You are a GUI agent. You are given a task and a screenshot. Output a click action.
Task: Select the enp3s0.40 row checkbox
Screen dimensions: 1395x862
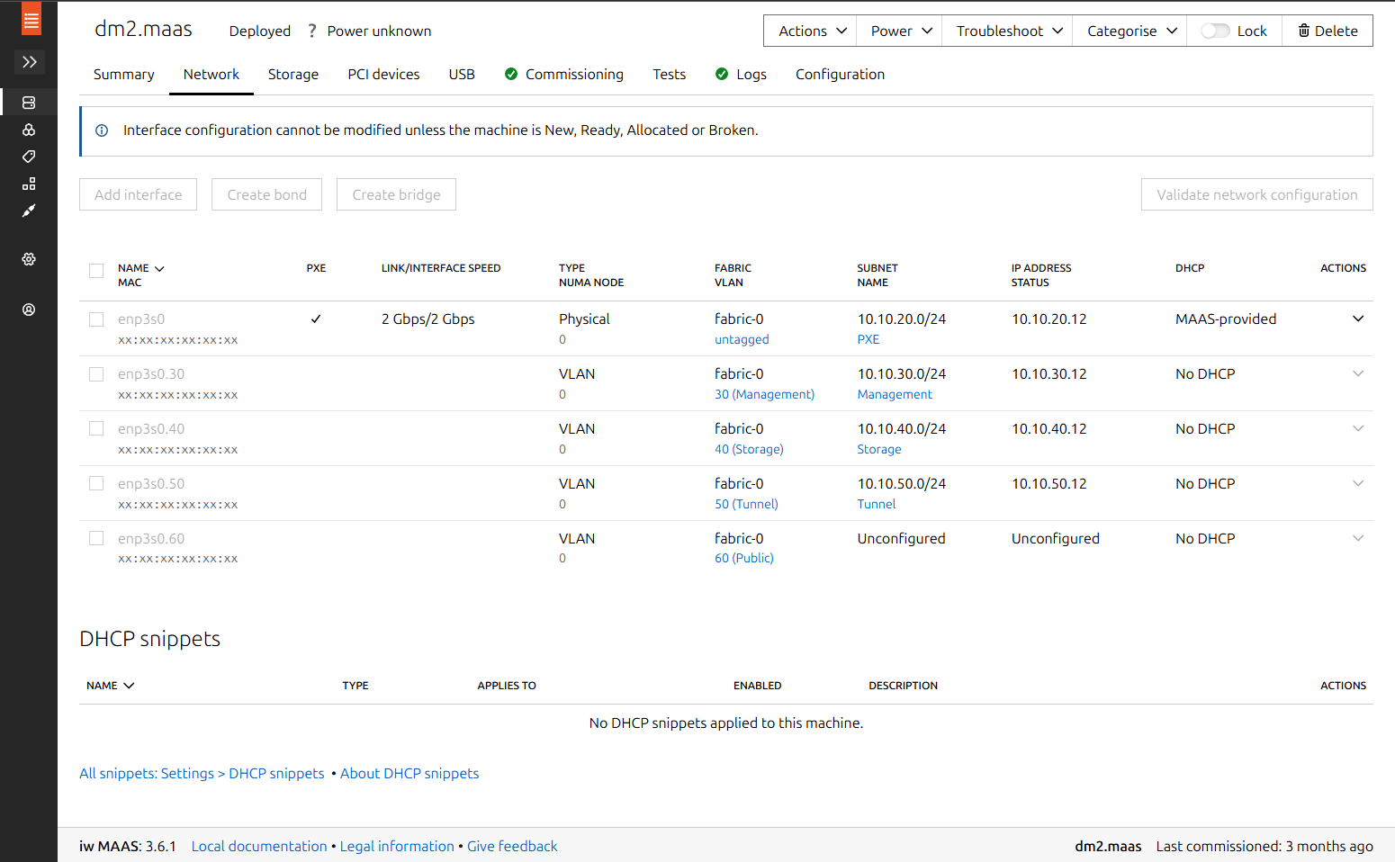(x=96, y=429)
